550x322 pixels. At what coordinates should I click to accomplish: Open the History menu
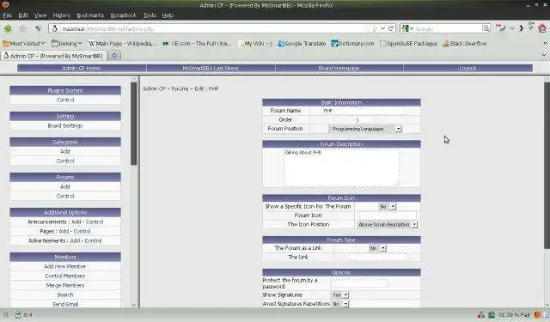tap(61, 15)
